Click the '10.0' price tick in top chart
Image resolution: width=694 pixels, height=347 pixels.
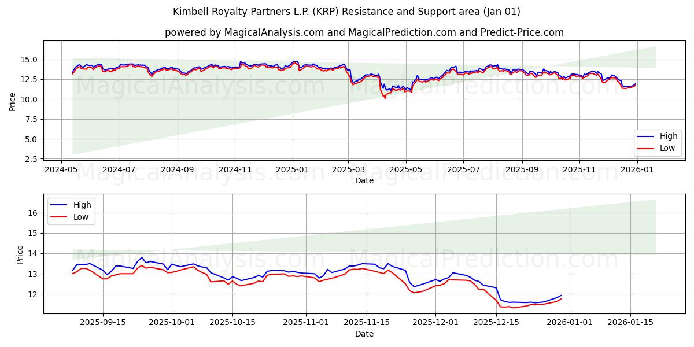[29, 99]
